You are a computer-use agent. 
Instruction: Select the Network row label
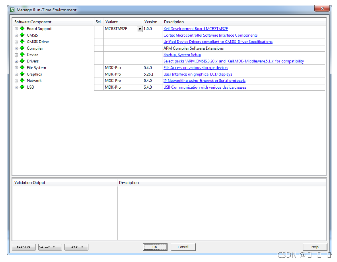click(34, 81)
